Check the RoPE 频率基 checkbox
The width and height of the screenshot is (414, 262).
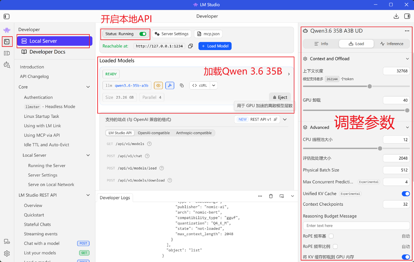click(x=331, y=236)
